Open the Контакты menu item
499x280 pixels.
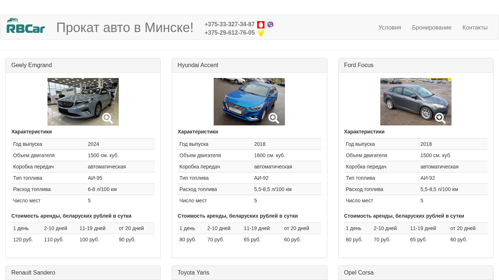475,28
